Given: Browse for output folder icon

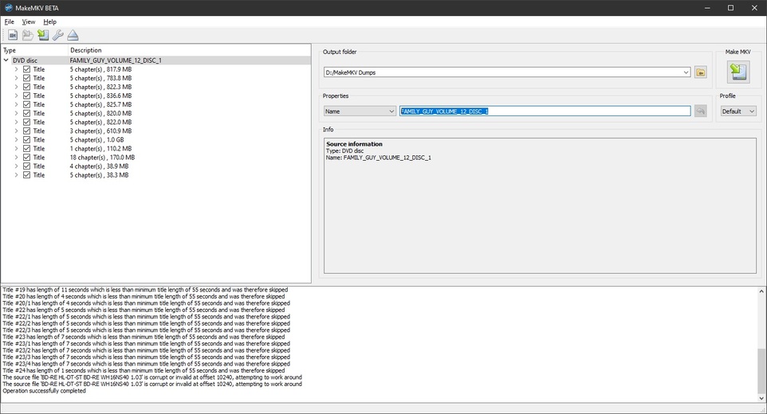Looking at the screenshot, I should click(x=701, y=72).
